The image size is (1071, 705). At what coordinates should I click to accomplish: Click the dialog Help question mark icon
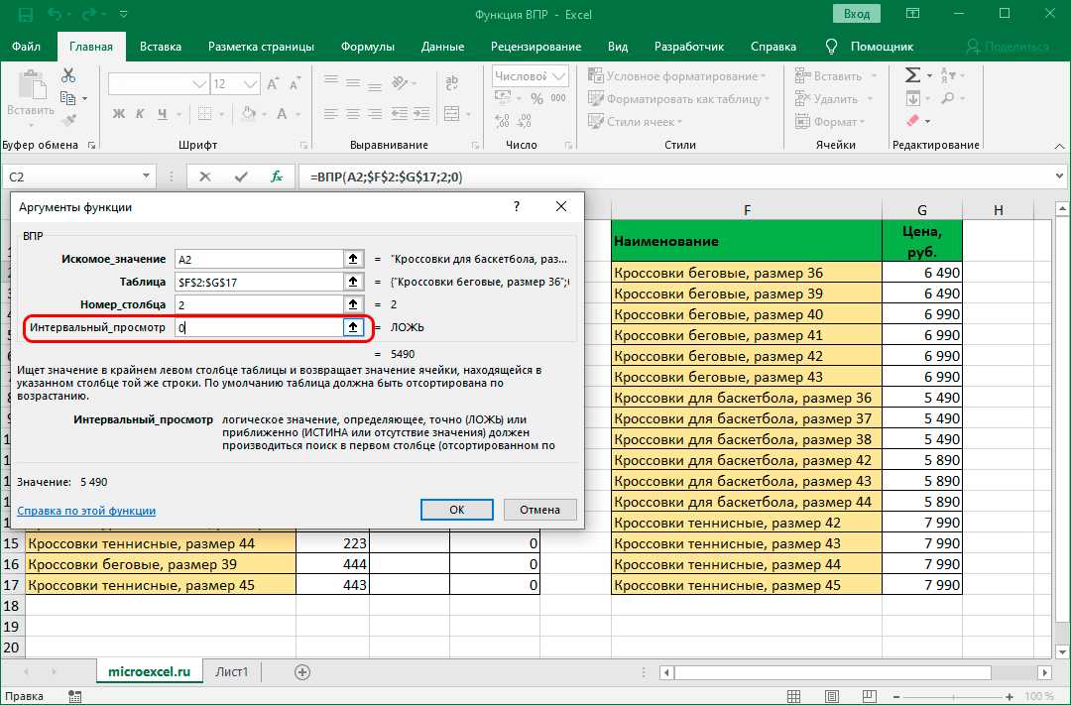coord(516,206)
